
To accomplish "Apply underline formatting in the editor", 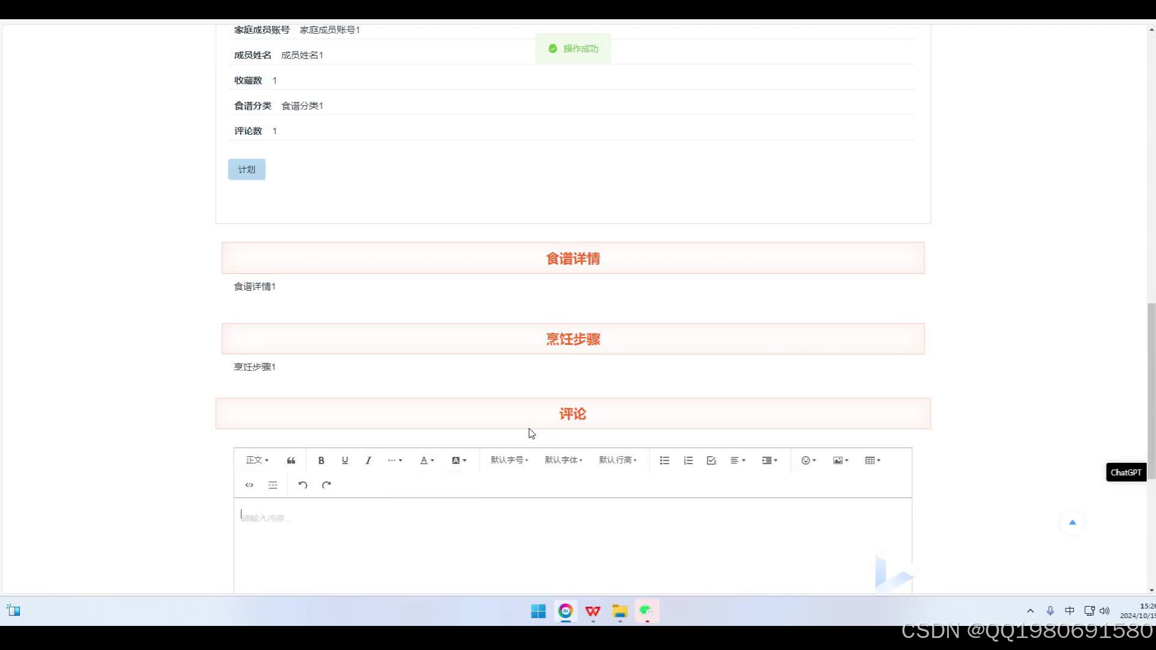I will [344, 460].
